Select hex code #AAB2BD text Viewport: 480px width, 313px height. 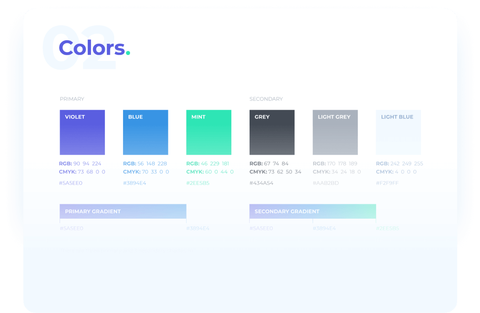[326, 183]
